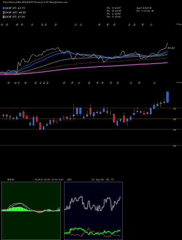
Task: Click the 'ADX' panel heading
Action: tap(70, 180)
